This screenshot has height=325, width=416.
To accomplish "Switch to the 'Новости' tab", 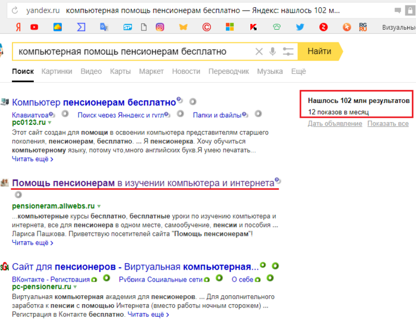I will (x=186, y=71).
